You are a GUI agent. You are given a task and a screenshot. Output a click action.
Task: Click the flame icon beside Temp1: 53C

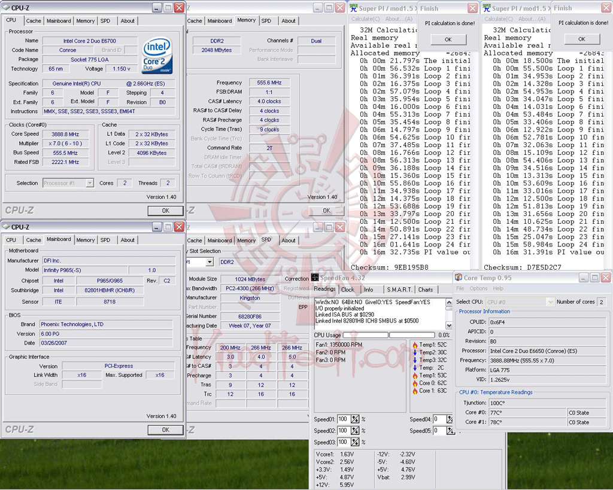click(415, 376)
